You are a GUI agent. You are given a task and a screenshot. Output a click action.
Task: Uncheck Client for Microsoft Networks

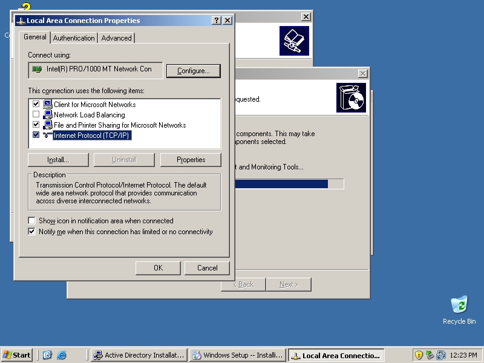pyautogui.click(x=36, y=104)
